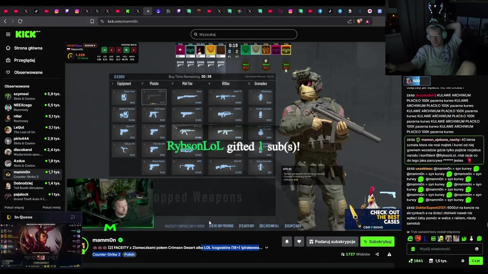Open the emoji picker smiley icon
This screenshot has width=488, height=274.
(x=477, y=249)
